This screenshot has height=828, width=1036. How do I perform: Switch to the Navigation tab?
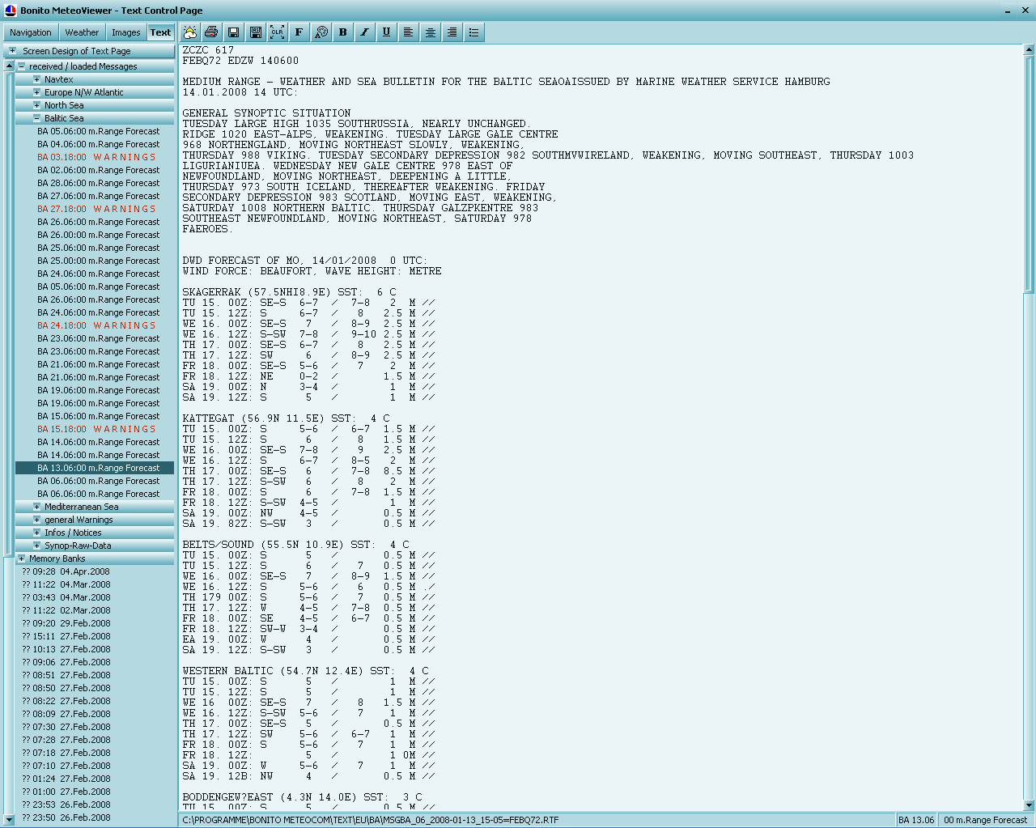(31, 32)
